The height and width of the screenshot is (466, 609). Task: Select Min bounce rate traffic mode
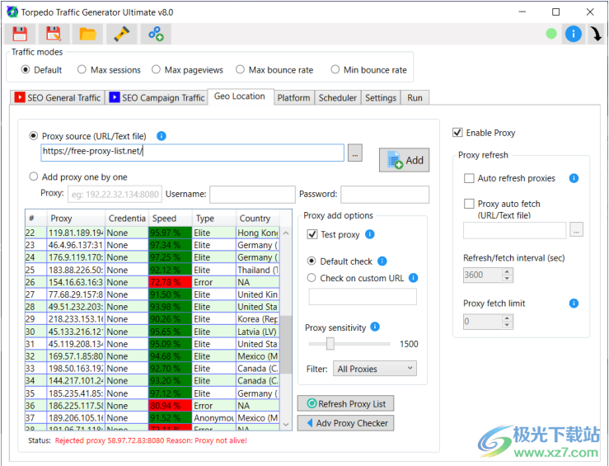335,69
